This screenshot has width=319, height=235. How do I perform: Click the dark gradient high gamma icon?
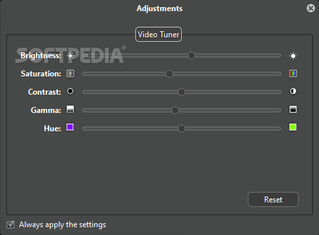293,109
